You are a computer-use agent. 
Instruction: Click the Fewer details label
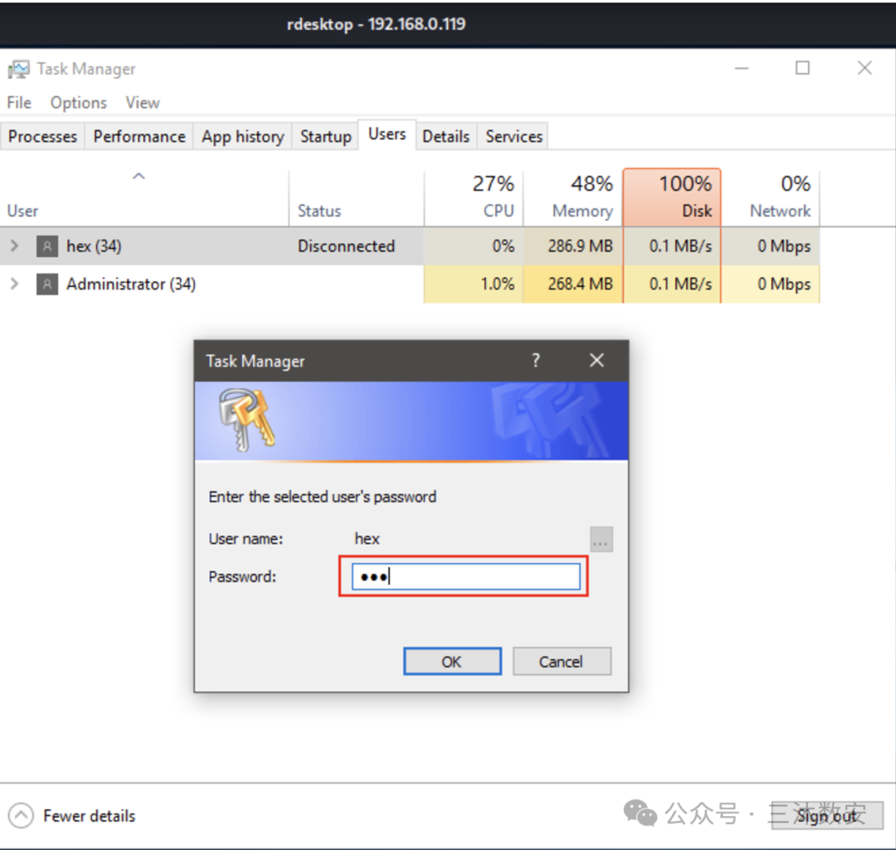pyautogui.click(x=89, y=816)
